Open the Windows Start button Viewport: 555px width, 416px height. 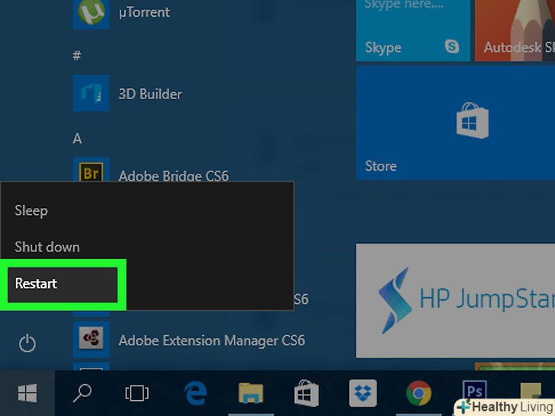(27, 393)
